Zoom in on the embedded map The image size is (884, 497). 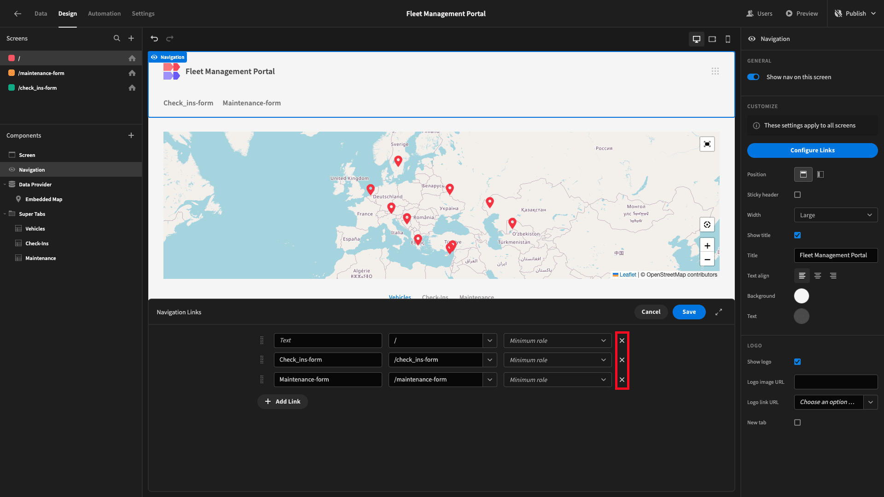tap(707, 245)
